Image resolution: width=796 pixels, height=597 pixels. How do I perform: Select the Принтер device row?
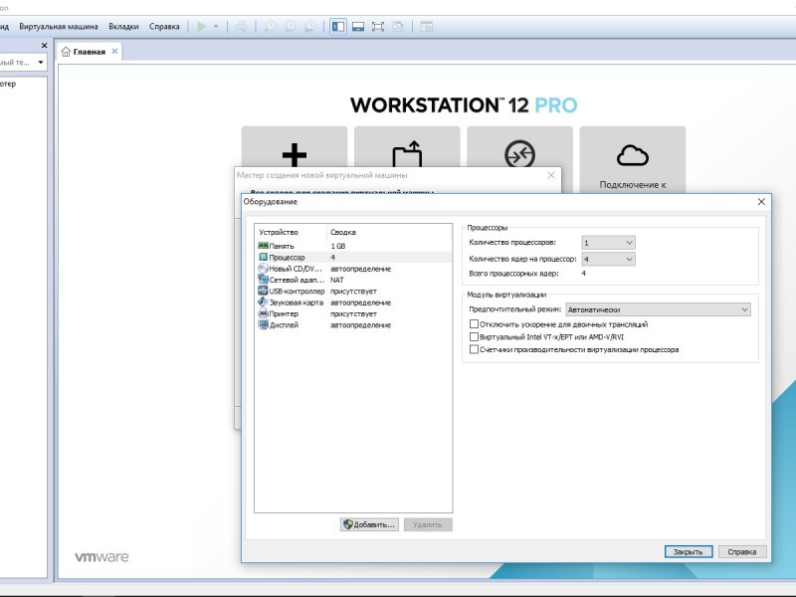point(354,313)
